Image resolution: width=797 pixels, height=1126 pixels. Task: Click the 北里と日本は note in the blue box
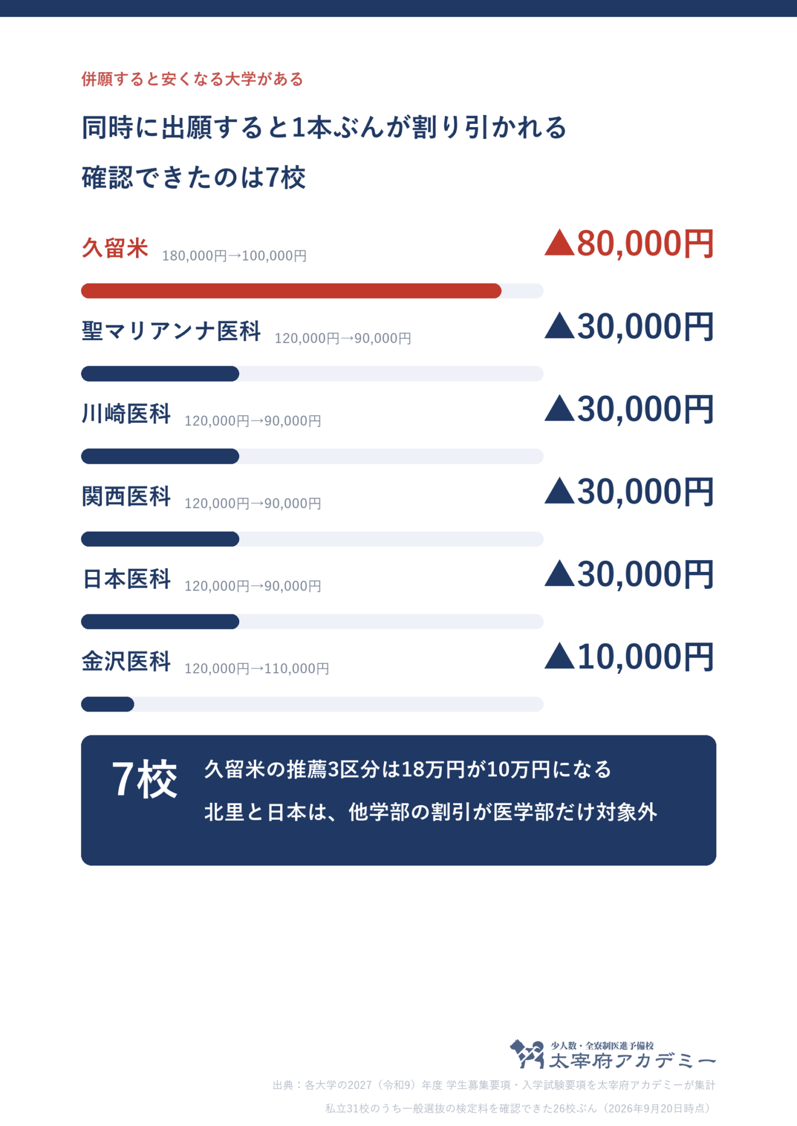(431, 812)
